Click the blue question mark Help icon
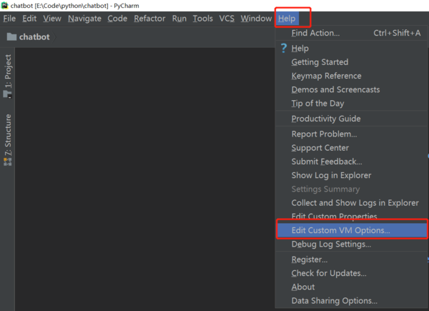429x311 pixels. 284,49
